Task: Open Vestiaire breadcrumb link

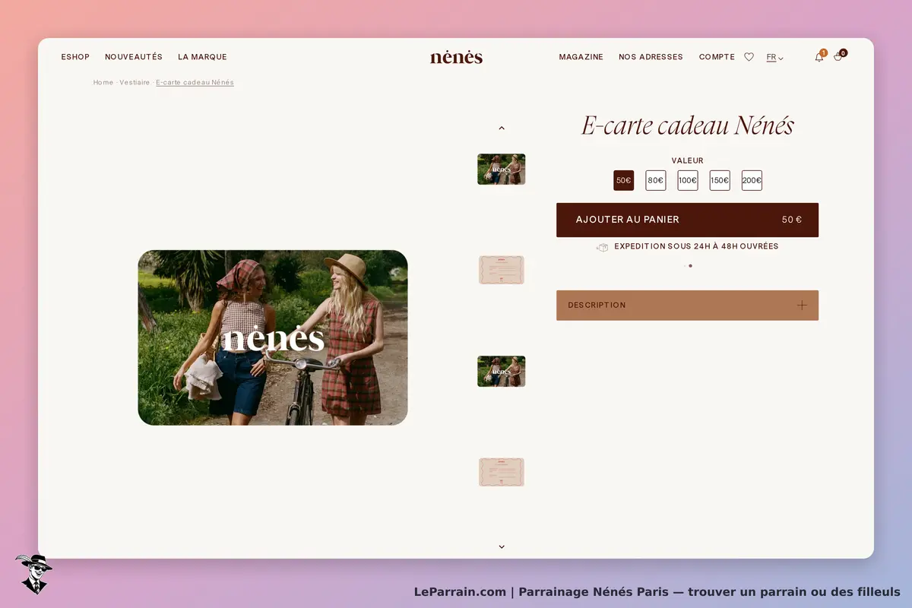Action: [x=135, y=82]
